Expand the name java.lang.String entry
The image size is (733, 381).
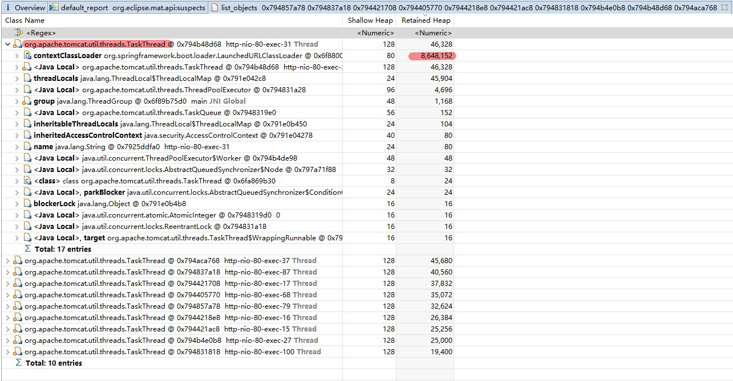[x=17, y=147]
